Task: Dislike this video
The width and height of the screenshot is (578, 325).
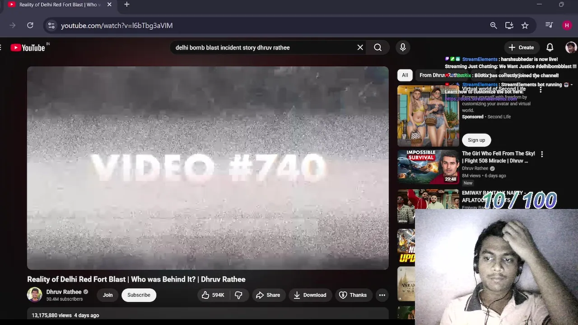Action: (238, 295)
